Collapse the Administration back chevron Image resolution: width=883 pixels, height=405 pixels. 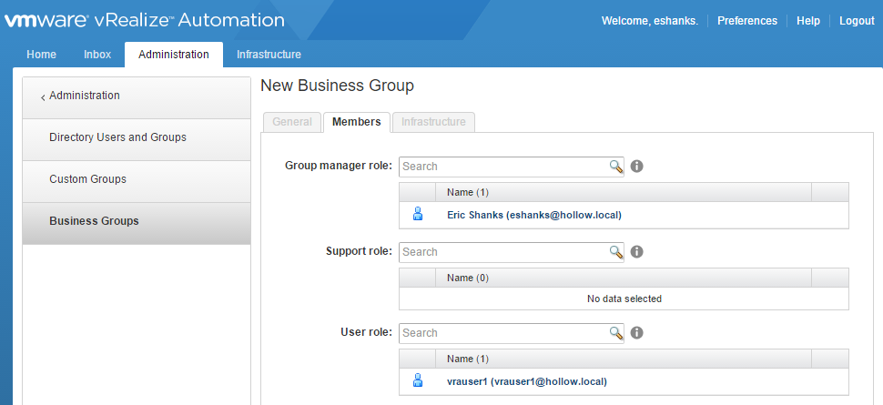[43, 97]
